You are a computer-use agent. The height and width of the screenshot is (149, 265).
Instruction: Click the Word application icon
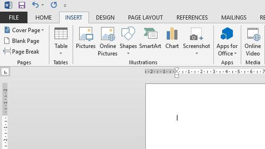(x=8, y=5)
